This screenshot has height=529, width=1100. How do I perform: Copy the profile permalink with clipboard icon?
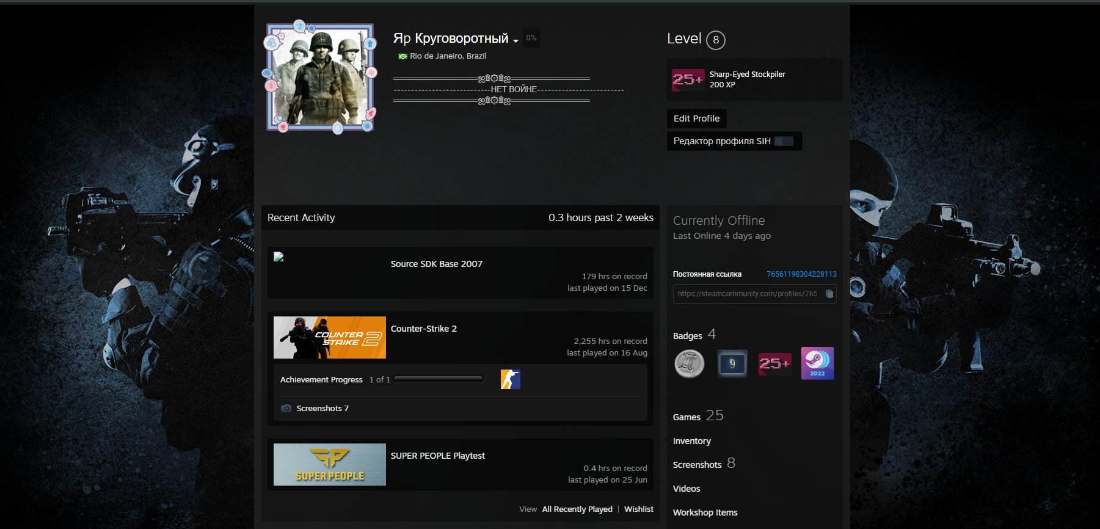tap(829, 294)
